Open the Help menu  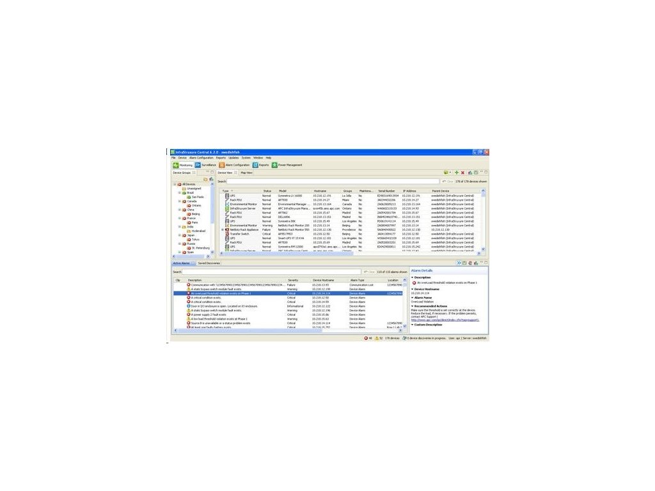tap(269, 158)
